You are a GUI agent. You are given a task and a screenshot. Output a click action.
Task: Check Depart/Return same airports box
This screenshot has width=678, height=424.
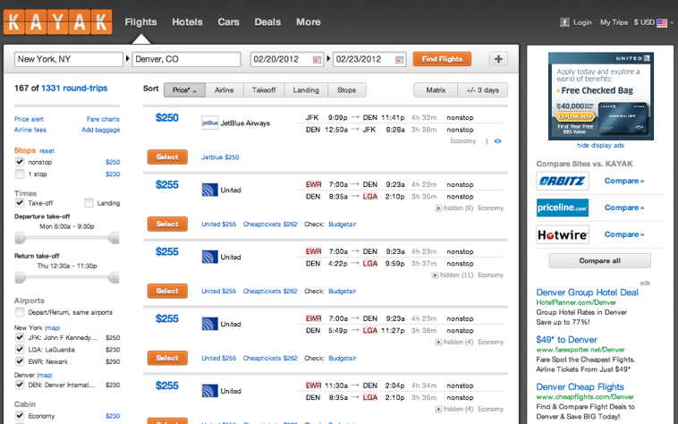click(20, 312)
